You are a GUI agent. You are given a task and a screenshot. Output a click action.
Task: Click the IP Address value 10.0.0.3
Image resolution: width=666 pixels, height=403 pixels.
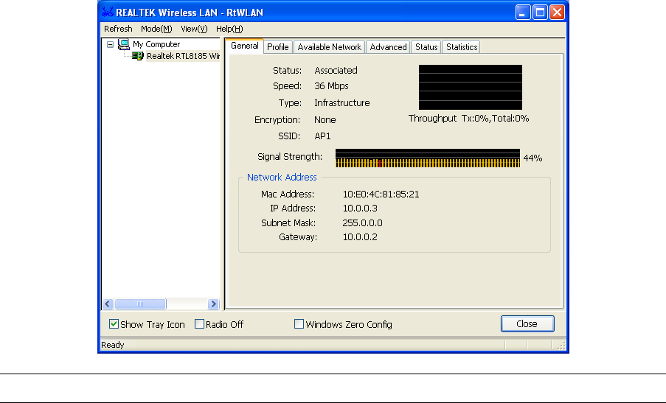[360, 208]
